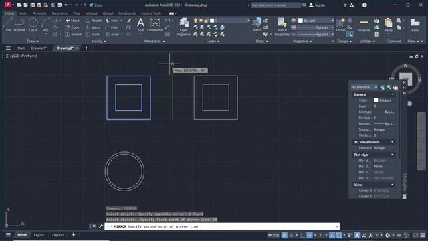Toggle lineweight display in status bar

pyautogui.click(x=350, y=235)
